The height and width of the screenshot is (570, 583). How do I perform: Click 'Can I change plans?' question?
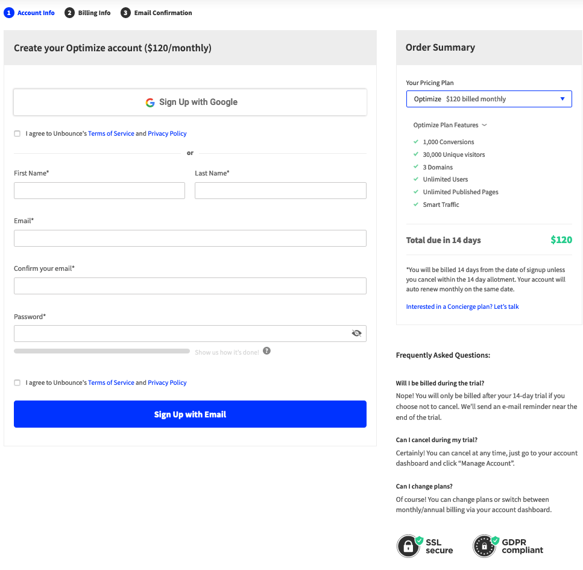pos(424,486)
